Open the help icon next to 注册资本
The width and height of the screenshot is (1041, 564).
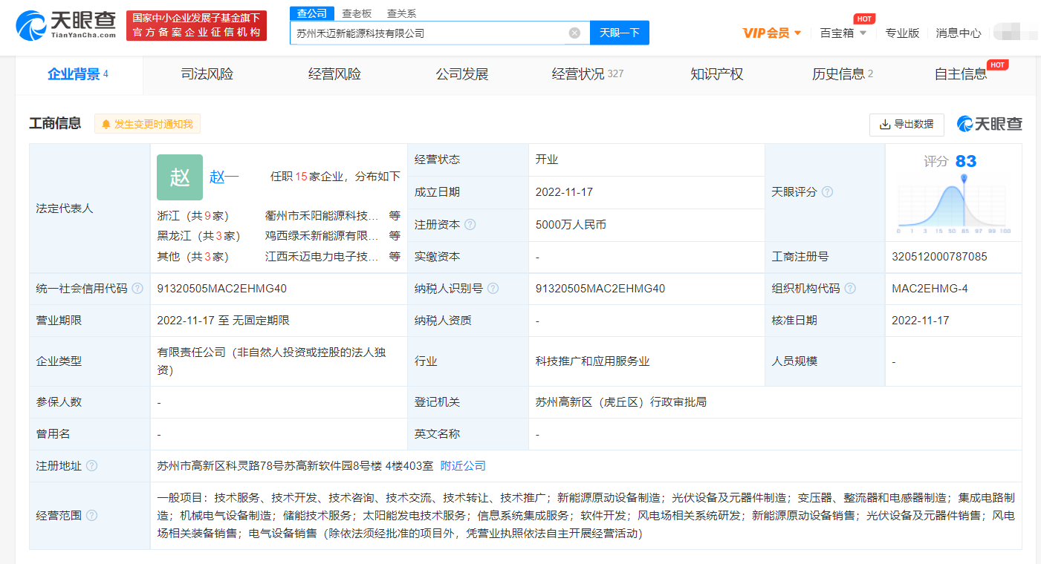[470, 225]
